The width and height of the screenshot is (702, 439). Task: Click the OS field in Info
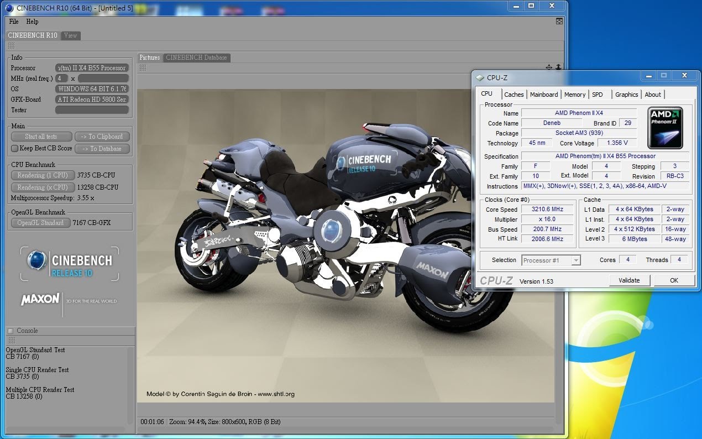tap(92, 89)
